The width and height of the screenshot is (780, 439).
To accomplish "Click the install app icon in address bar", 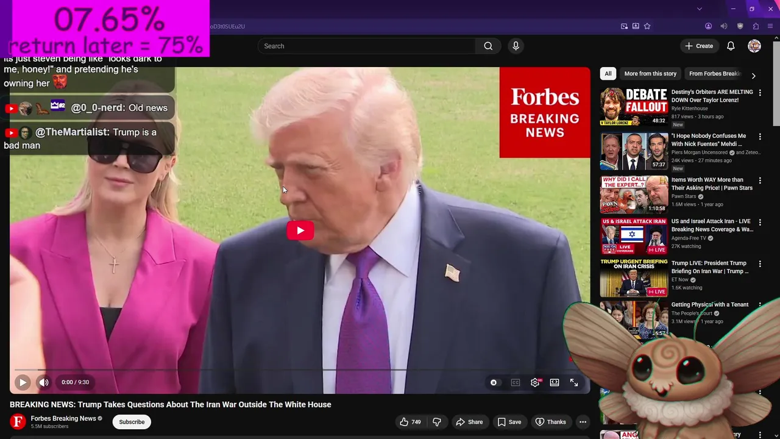I will click(636, 26).
